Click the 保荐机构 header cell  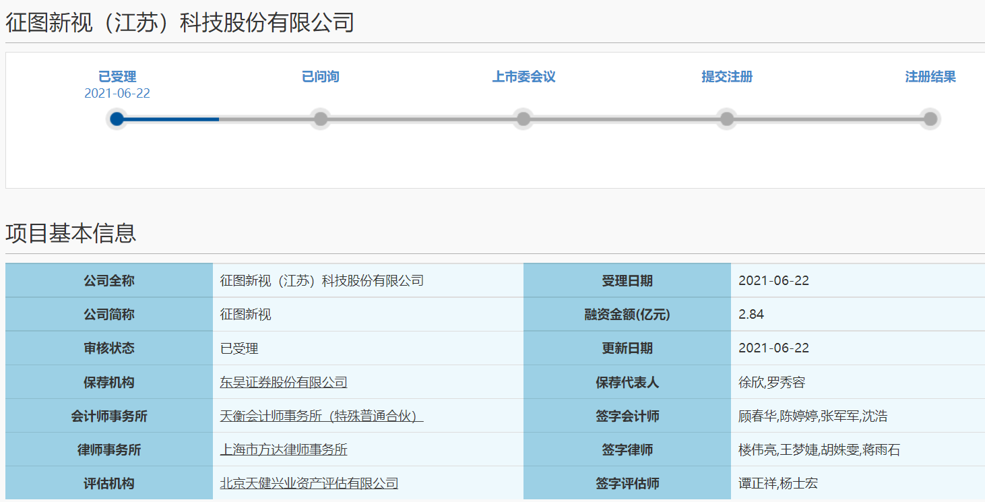click(x=109, y=382)
